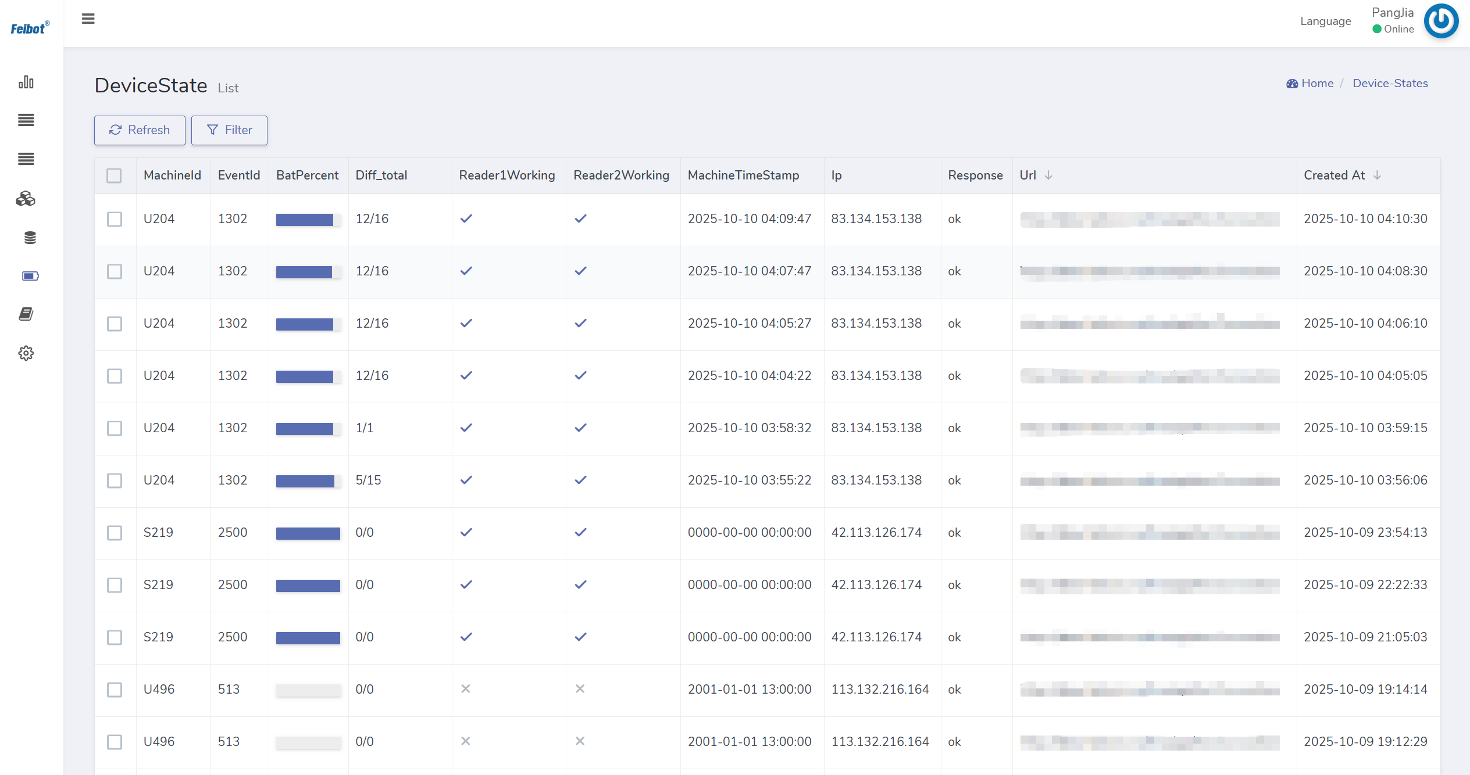1470x775 pixels.
Task: Open the Language dropdown
Action: [1325, 21]
